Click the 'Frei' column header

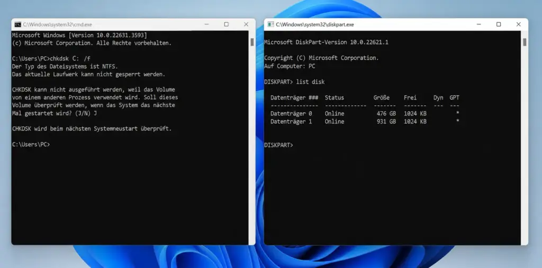[410, 98]
